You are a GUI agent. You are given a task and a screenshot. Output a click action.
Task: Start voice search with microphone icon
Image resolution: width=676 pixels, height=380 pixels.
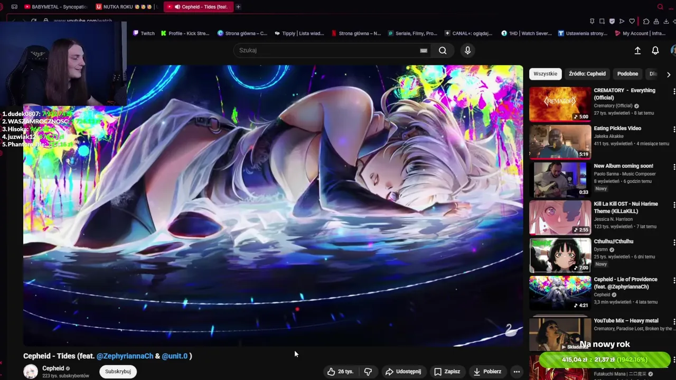tap(467, 51)
